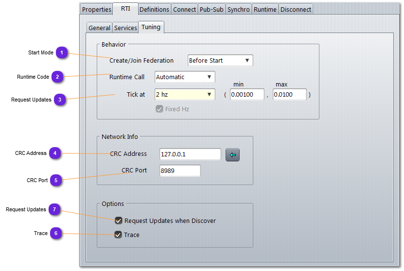This screenshot has height=271, width=404.
Task: Click callout marker number 1 for Start Mode
Action: pyautogui.click(x=62, y=53)
